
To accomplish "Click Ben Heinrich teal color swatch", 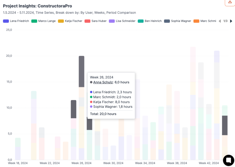I will (141, 21).
